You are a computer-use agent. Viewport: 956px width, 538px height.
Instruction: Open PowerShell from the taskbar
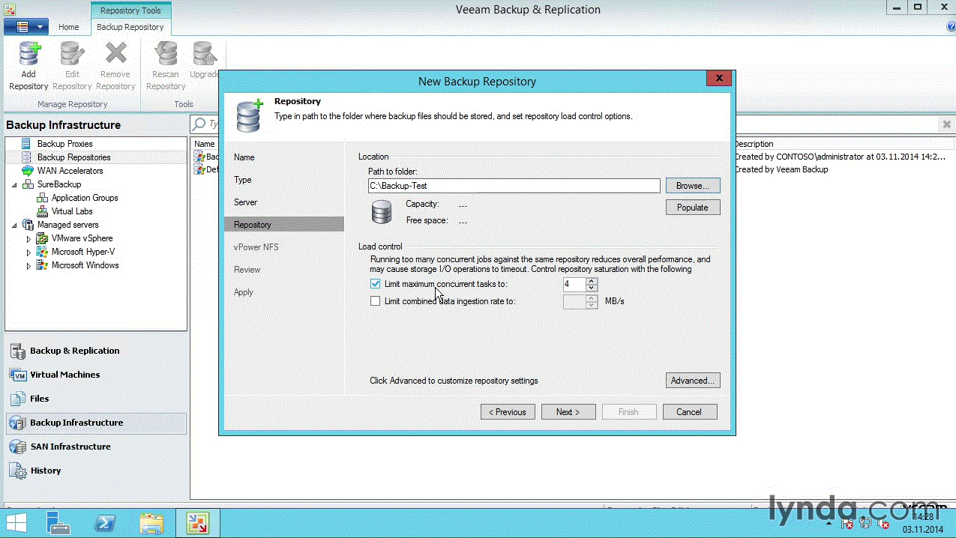click(x=106, y=522)
